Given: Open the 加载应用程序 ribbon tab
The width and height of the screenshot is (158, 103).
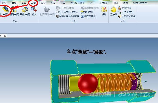Looking at the screenshot, I should click(140, 3).
